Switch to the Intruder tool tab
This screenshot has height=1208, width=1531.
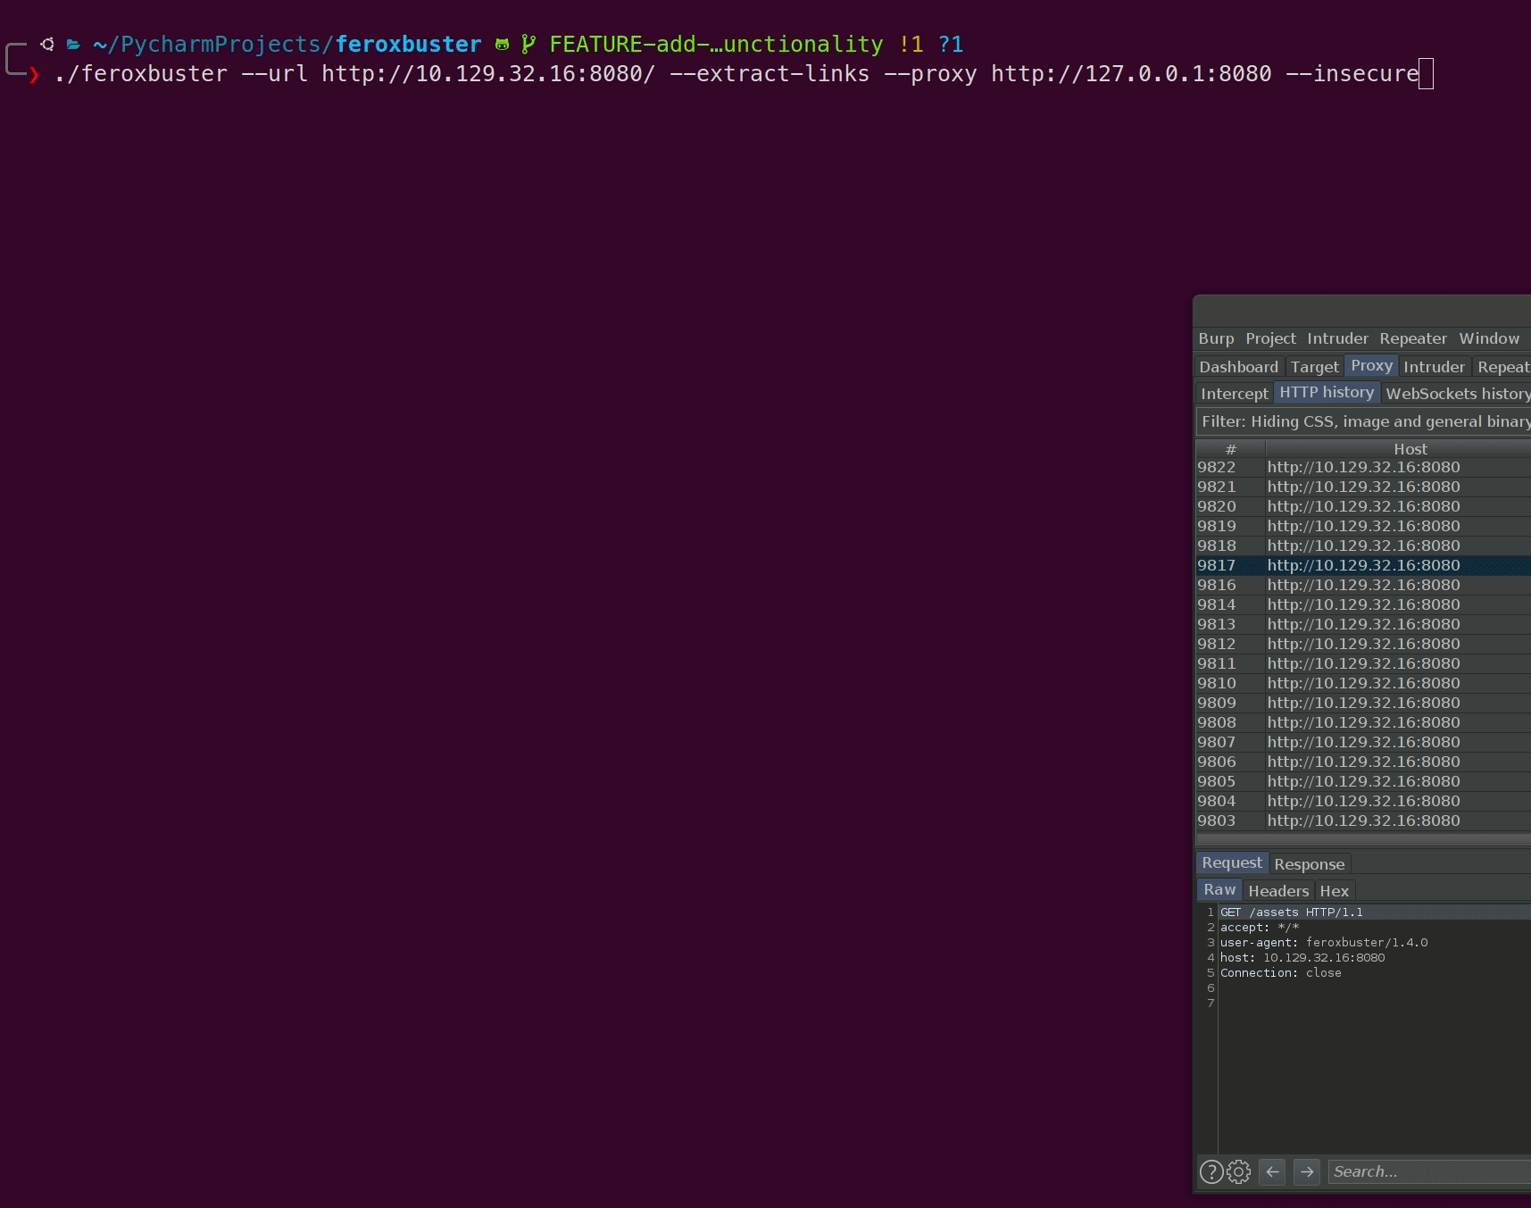pos(1434,367)
